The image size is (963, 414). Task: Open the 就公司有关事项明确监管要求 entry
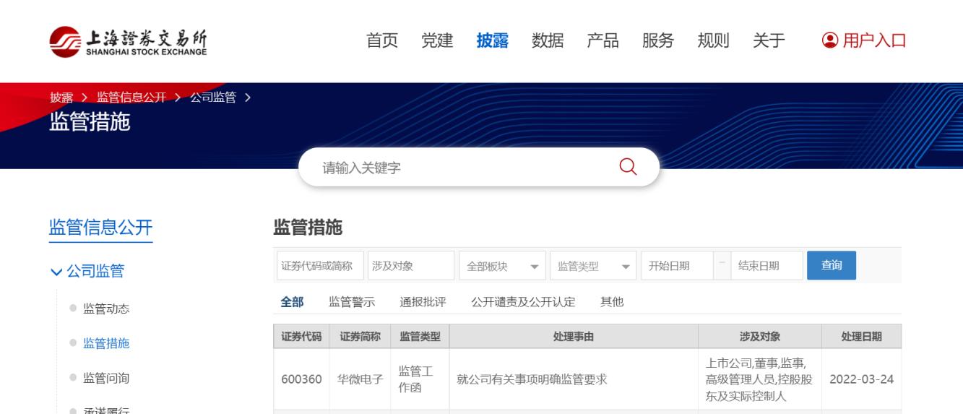click(532, 379)
